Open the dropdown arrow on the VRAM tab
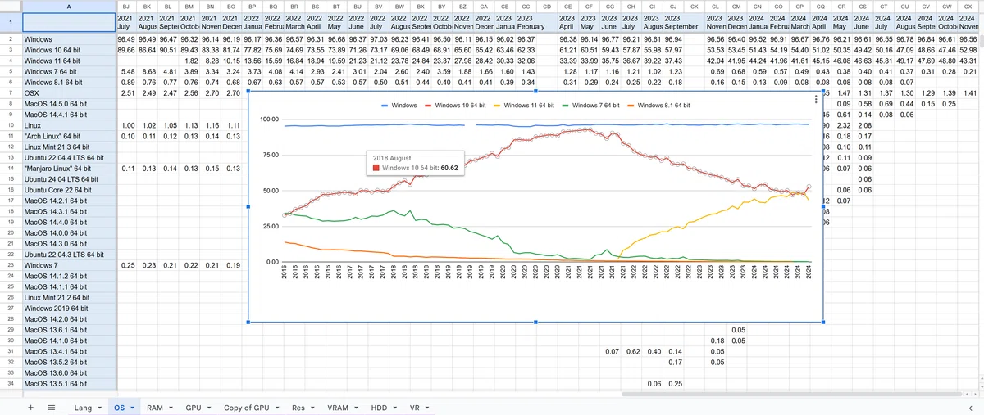Image resolution: width=984 pixels, height=415 pixels. tap(356, 408)
